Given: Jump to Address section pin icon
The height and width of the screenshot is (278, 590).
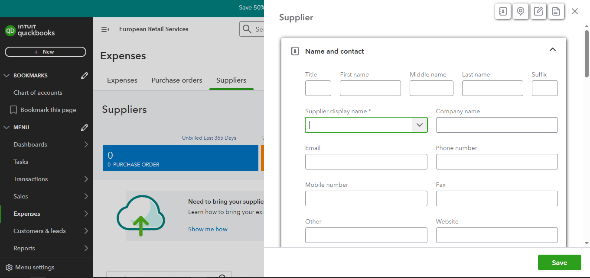Looking at the screenshot, I should pyautogui.click(x=521, y=12).
